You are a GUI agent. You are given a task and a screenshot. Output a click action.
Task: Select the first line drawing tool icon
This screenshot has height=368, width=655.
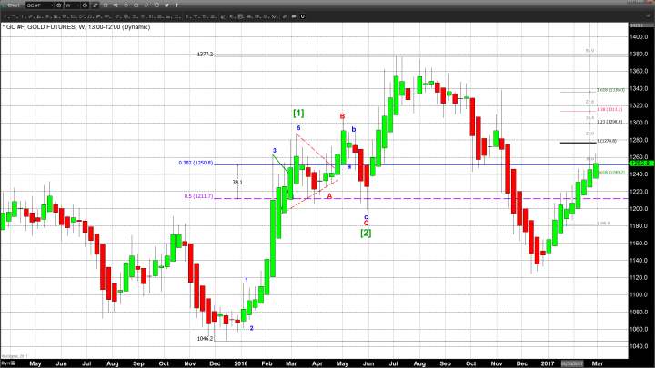tap(5, 15)
